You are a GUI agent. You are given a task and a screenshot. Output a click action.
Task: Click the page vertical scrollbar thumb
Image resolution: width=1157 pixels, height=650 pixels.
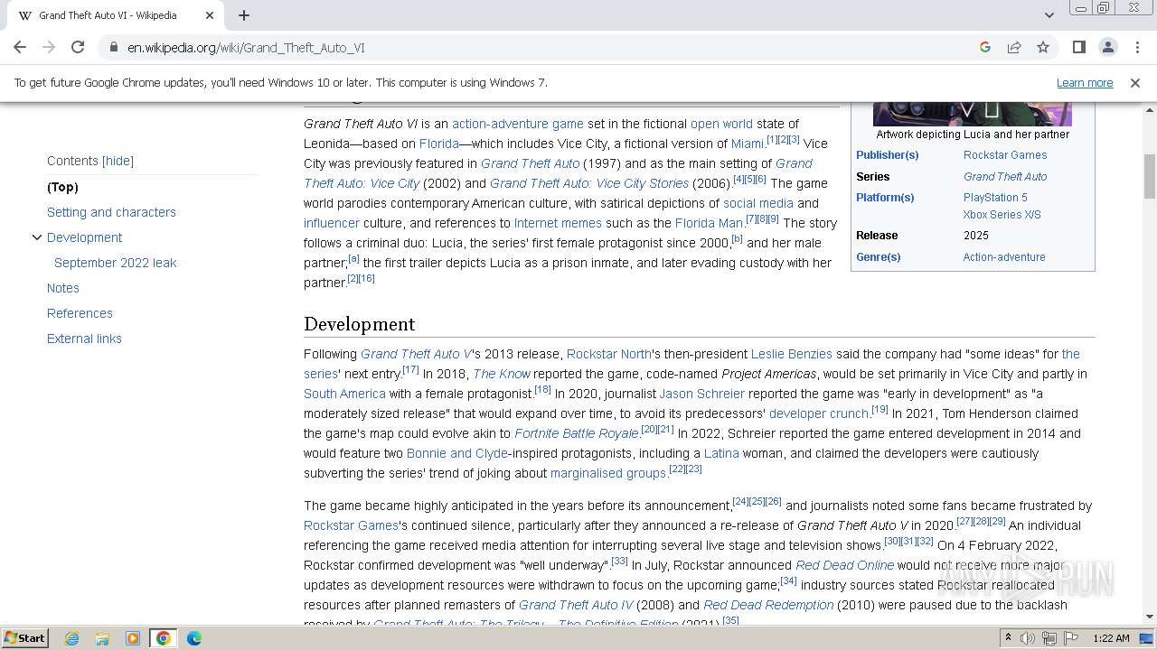pyautogui.click(x=1150, y=177)
